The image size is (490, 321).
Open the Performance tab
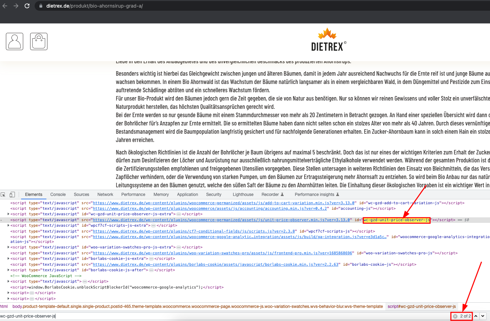[x=133, y=195]
